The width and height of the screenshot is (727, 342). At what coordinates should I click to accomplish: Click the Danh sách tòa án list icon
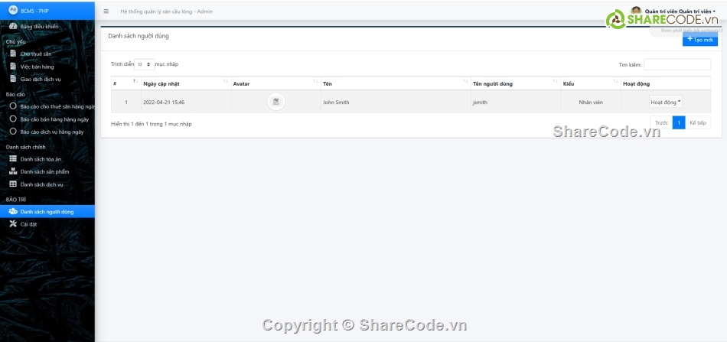(13, 158)
